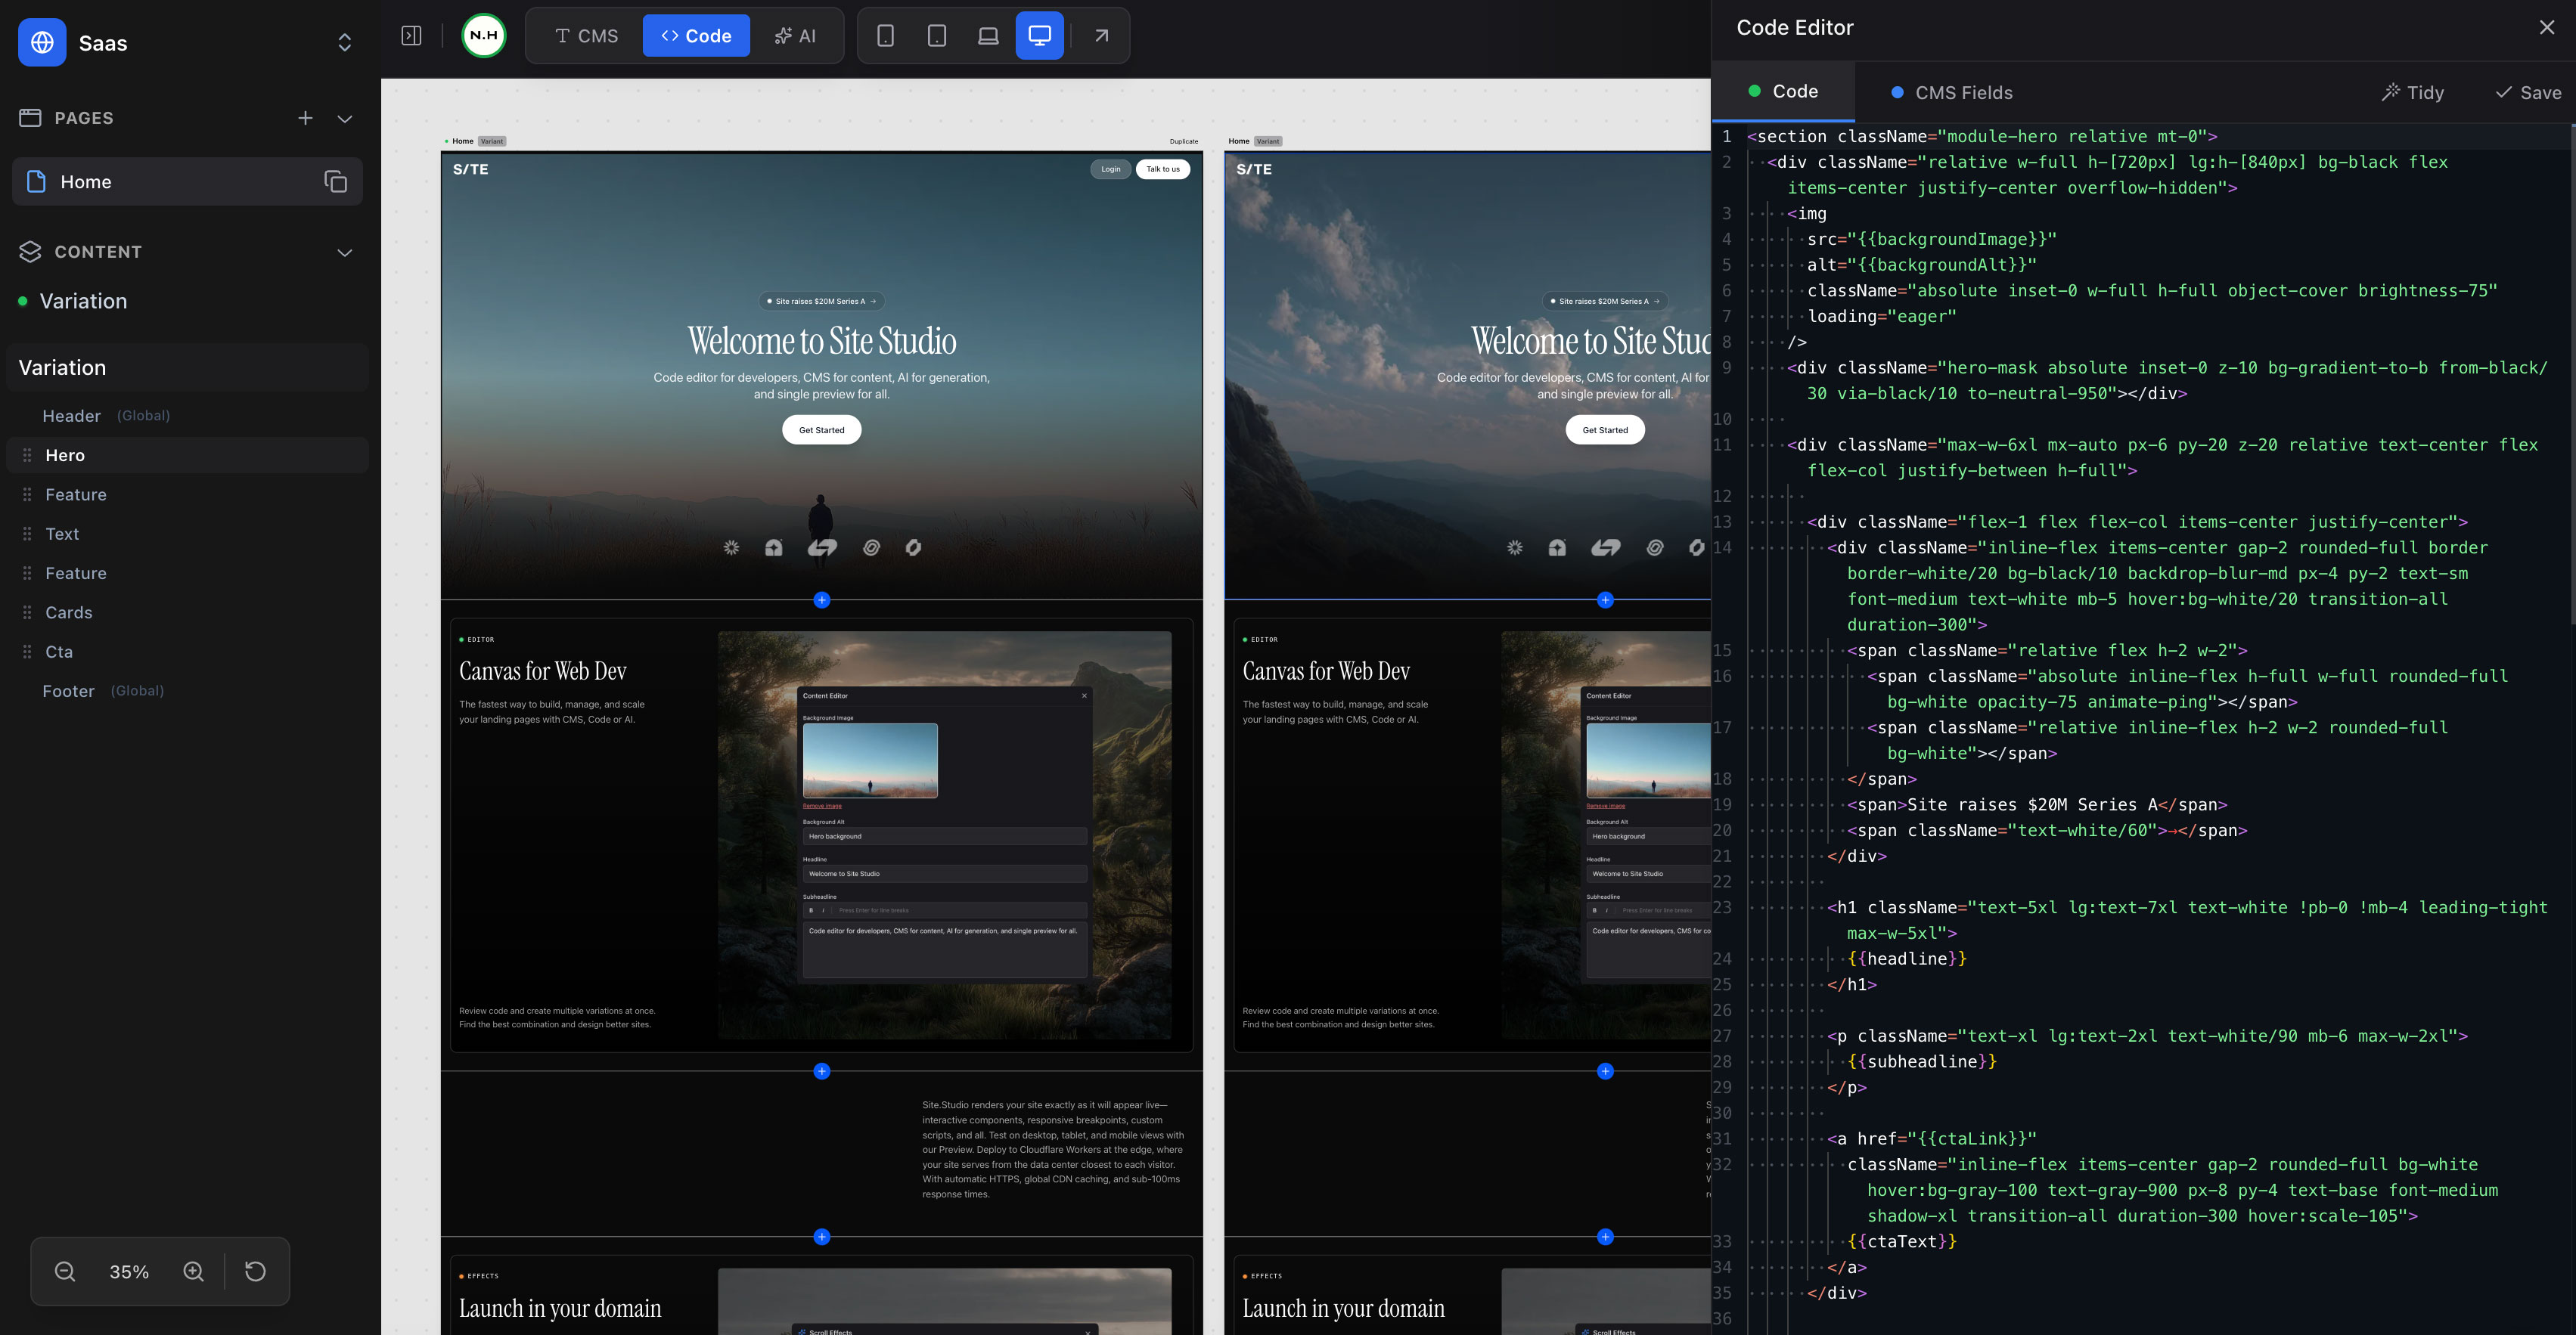Select the laptop preview icon

pos(988,36)
